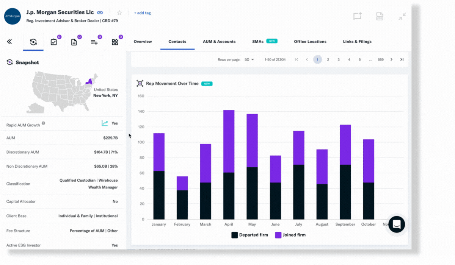Click the Client Base row label
Viewport: 455px width, 265px height.
tap(16, 216)
